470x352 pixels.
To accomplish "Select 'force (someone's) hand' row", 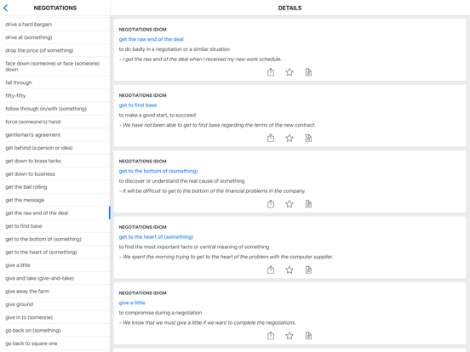I will [55, 122].
